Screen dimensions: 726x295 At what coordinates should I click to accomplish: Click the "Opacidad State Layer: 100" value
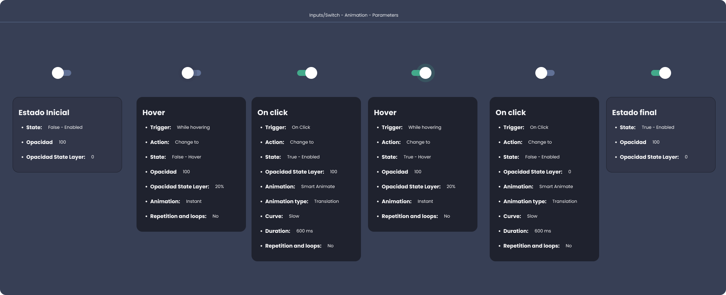click(334, 172)
